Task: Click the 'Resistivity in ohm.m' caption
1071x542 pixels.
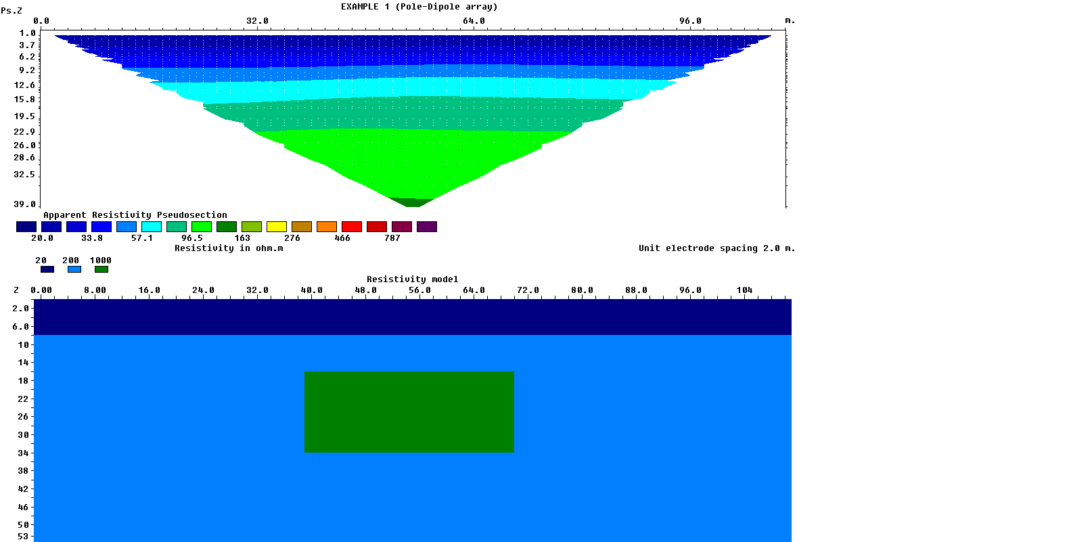Action: 229,248
